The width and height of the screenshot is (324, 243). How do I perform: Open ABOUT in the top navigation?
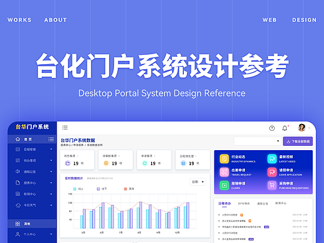coord(55,20)
